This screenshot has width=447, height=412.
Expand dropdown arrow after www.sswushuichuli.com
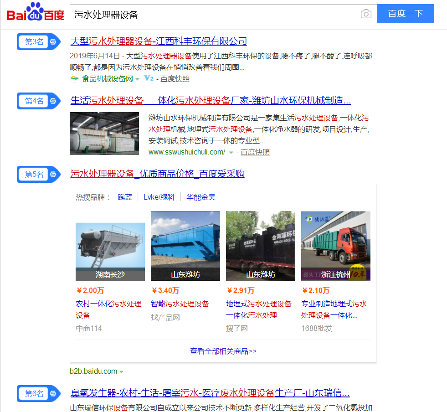231,153
